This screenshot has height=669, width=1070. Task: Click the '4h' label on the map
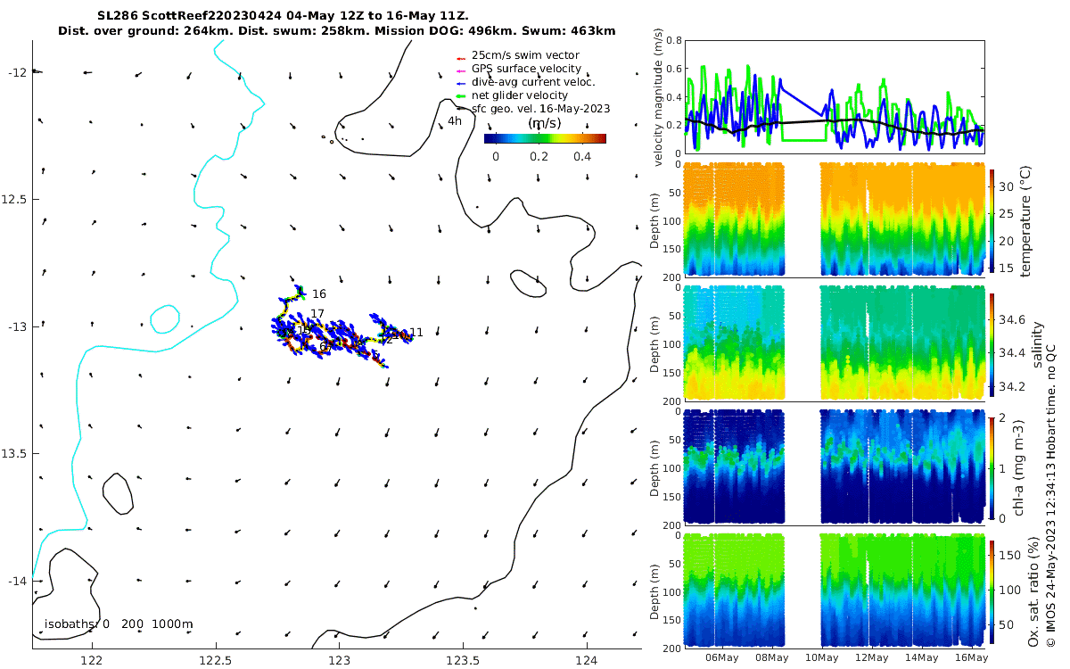point(455,121)
